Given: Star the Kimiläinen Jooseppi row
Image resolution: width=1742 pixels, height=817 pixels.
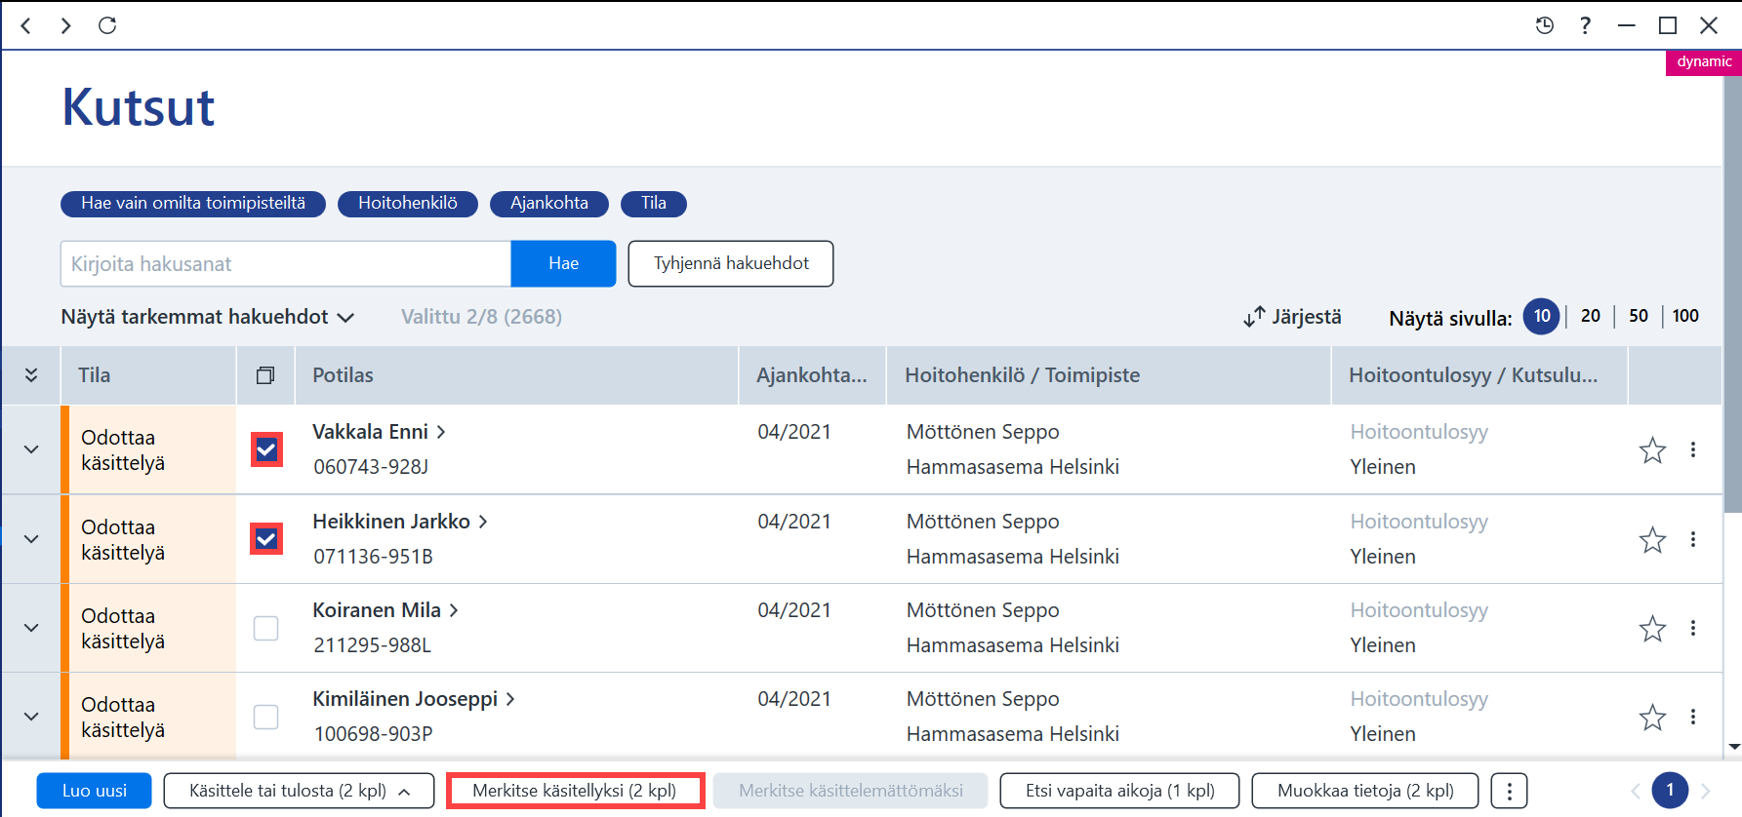Looking at the screenshot, I should pos(1652,718).
